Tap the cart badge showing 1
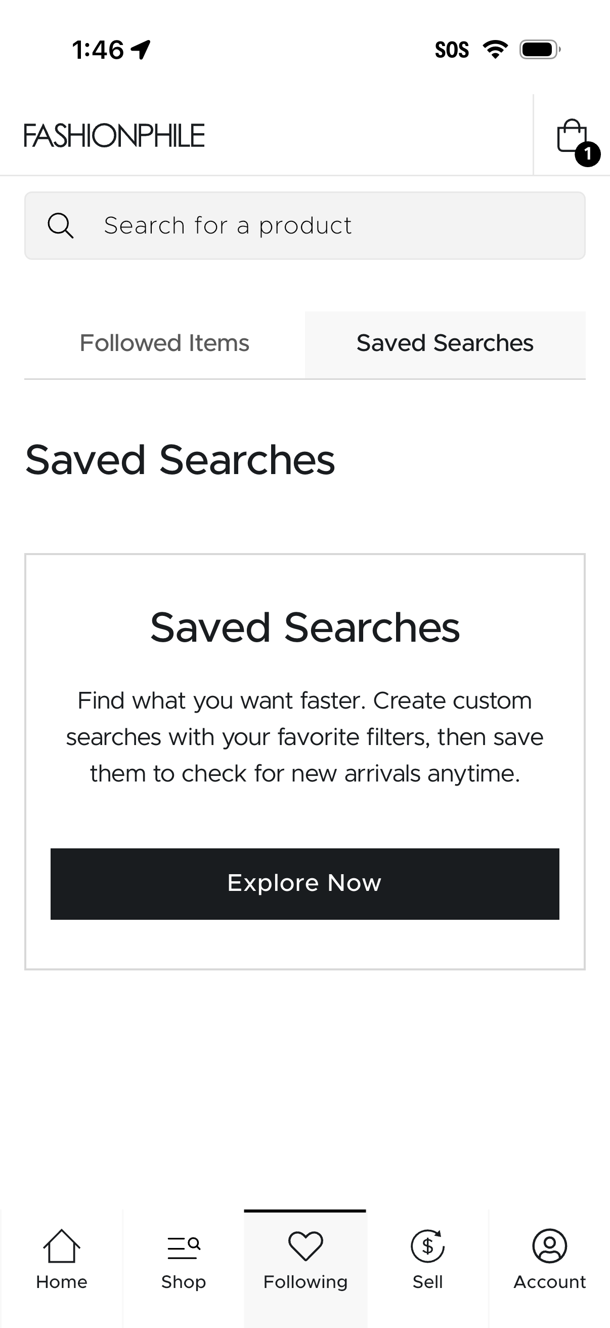 point(587,153)
